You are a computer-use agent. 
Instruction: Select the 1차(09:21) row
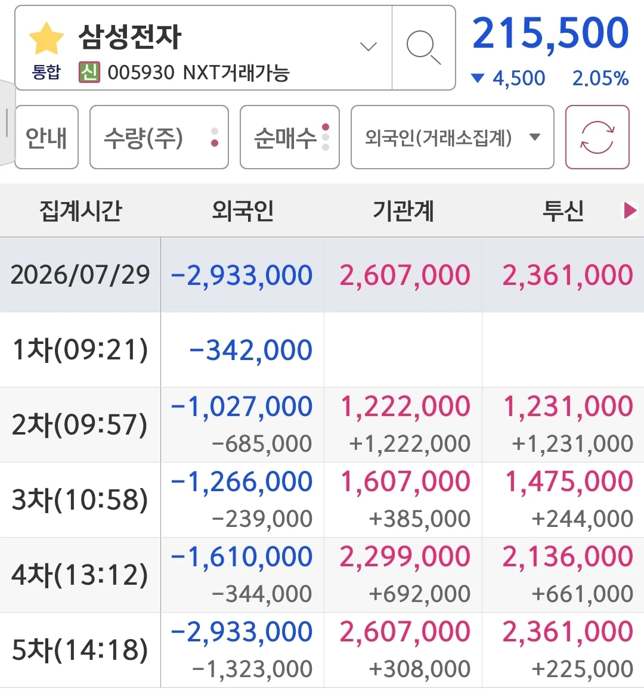click(322, 350)
